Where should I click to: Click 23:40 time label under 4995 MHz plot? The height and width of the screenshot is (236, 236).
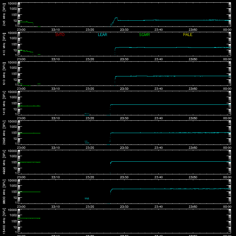click(x=158, y=177)
